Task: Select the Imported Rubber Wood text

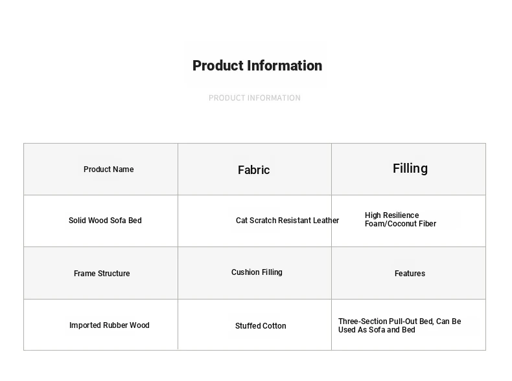Action: tap(110, 325)
